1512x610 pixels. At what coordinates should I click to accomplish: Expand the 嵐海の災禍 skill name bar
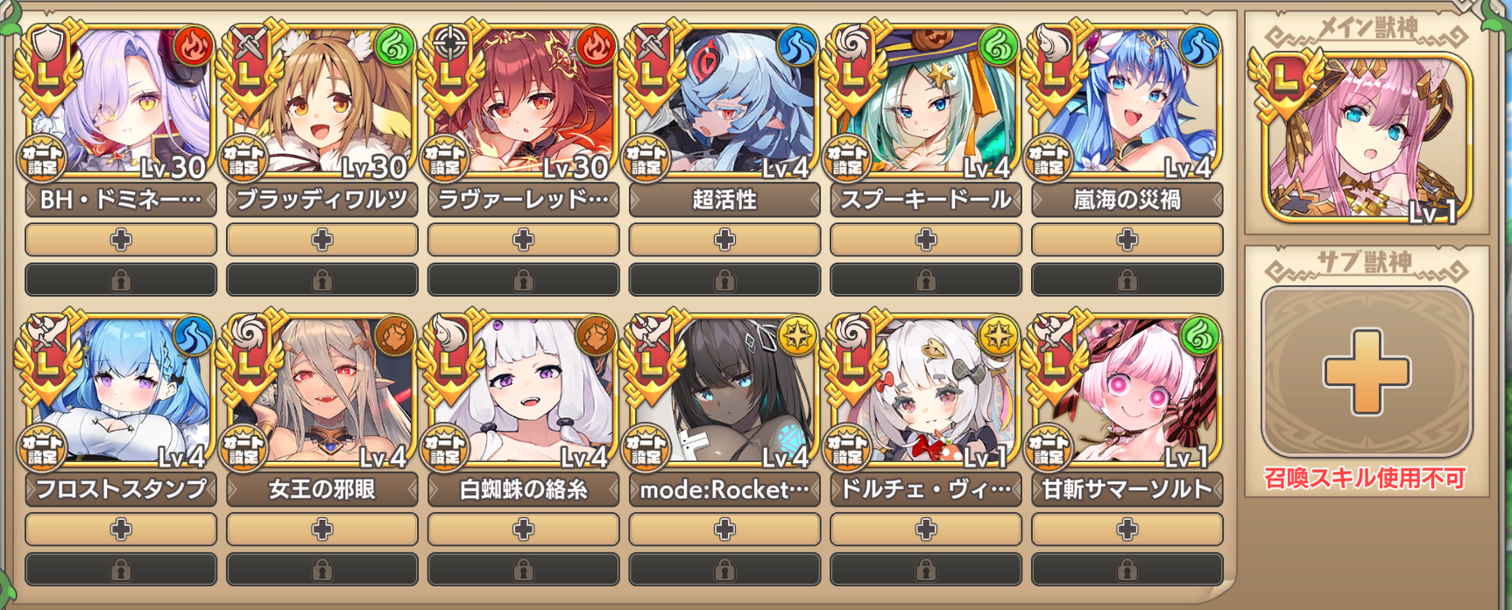point(1127,200)
